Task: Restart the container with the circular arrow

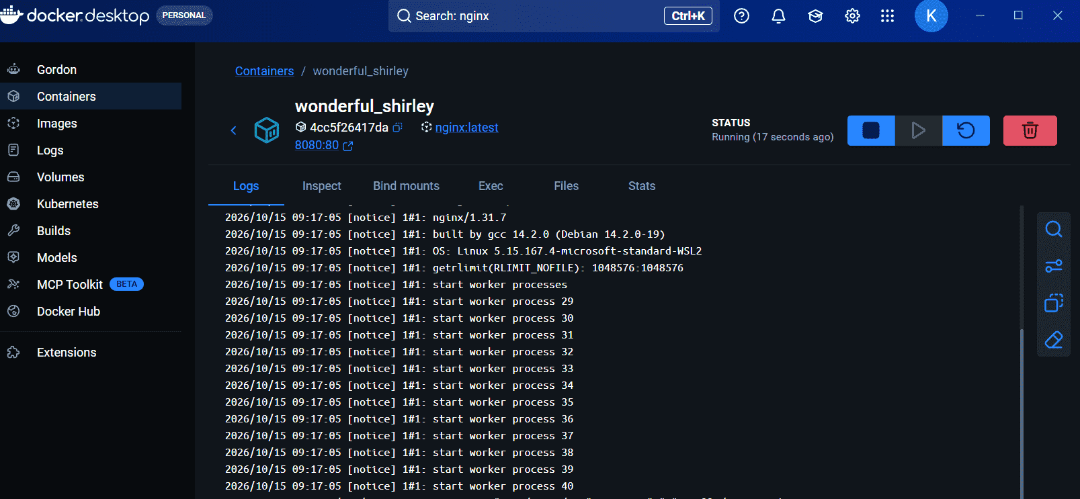Action: (966, 130)
